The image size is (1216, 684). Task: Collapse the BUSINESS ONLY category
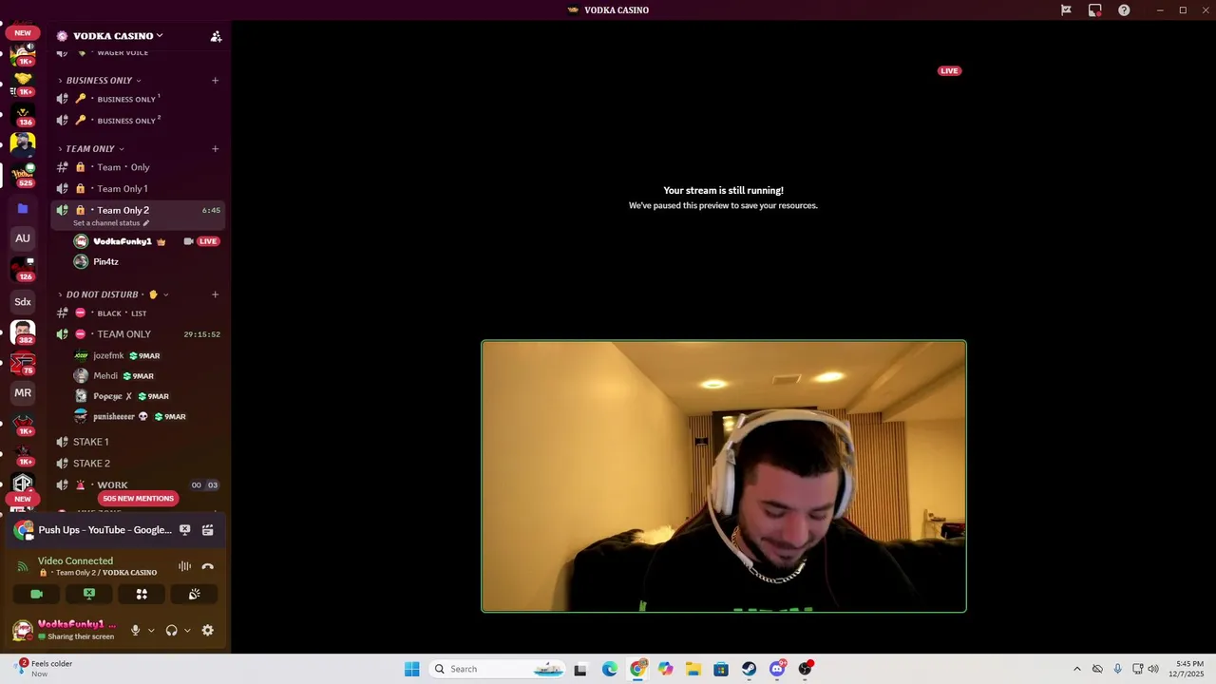click(x=99, y=81)
